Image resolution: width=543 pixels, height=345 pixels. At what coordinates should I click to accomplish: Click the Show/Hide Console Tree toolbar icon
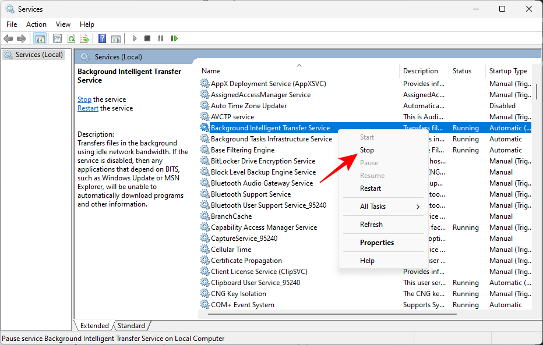[39, 38]
